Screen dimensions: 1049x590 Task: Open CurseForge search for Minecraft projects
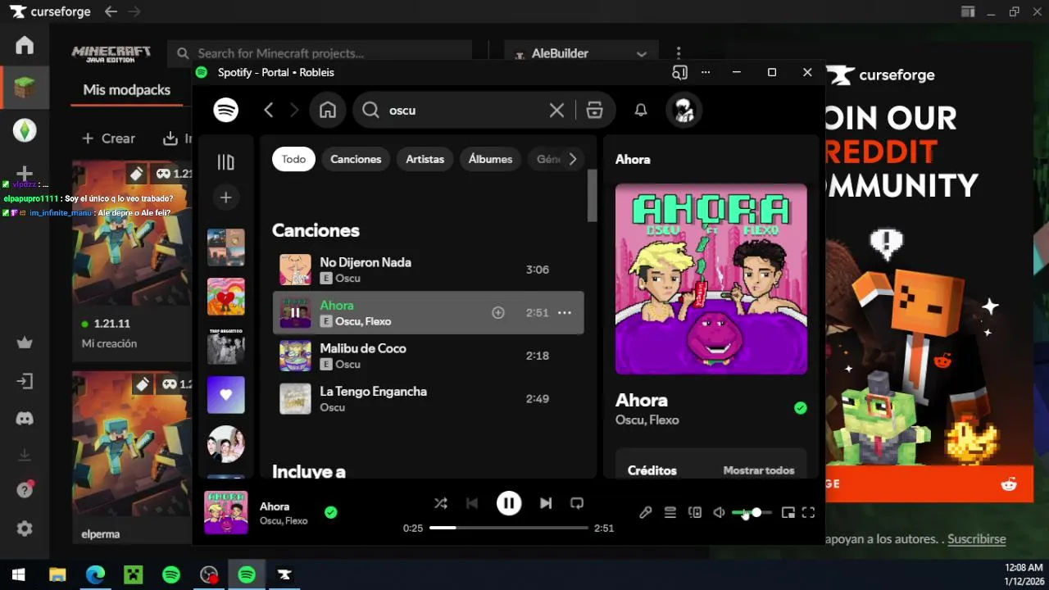(320, 53)
